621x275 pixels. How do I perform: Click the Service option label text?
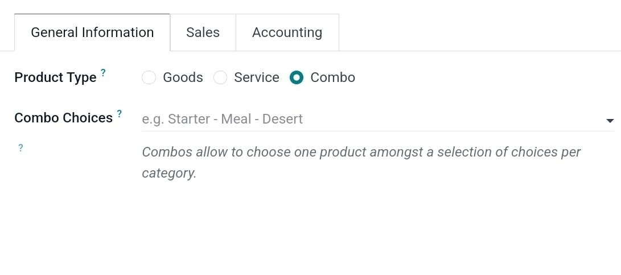click(256, 77)
